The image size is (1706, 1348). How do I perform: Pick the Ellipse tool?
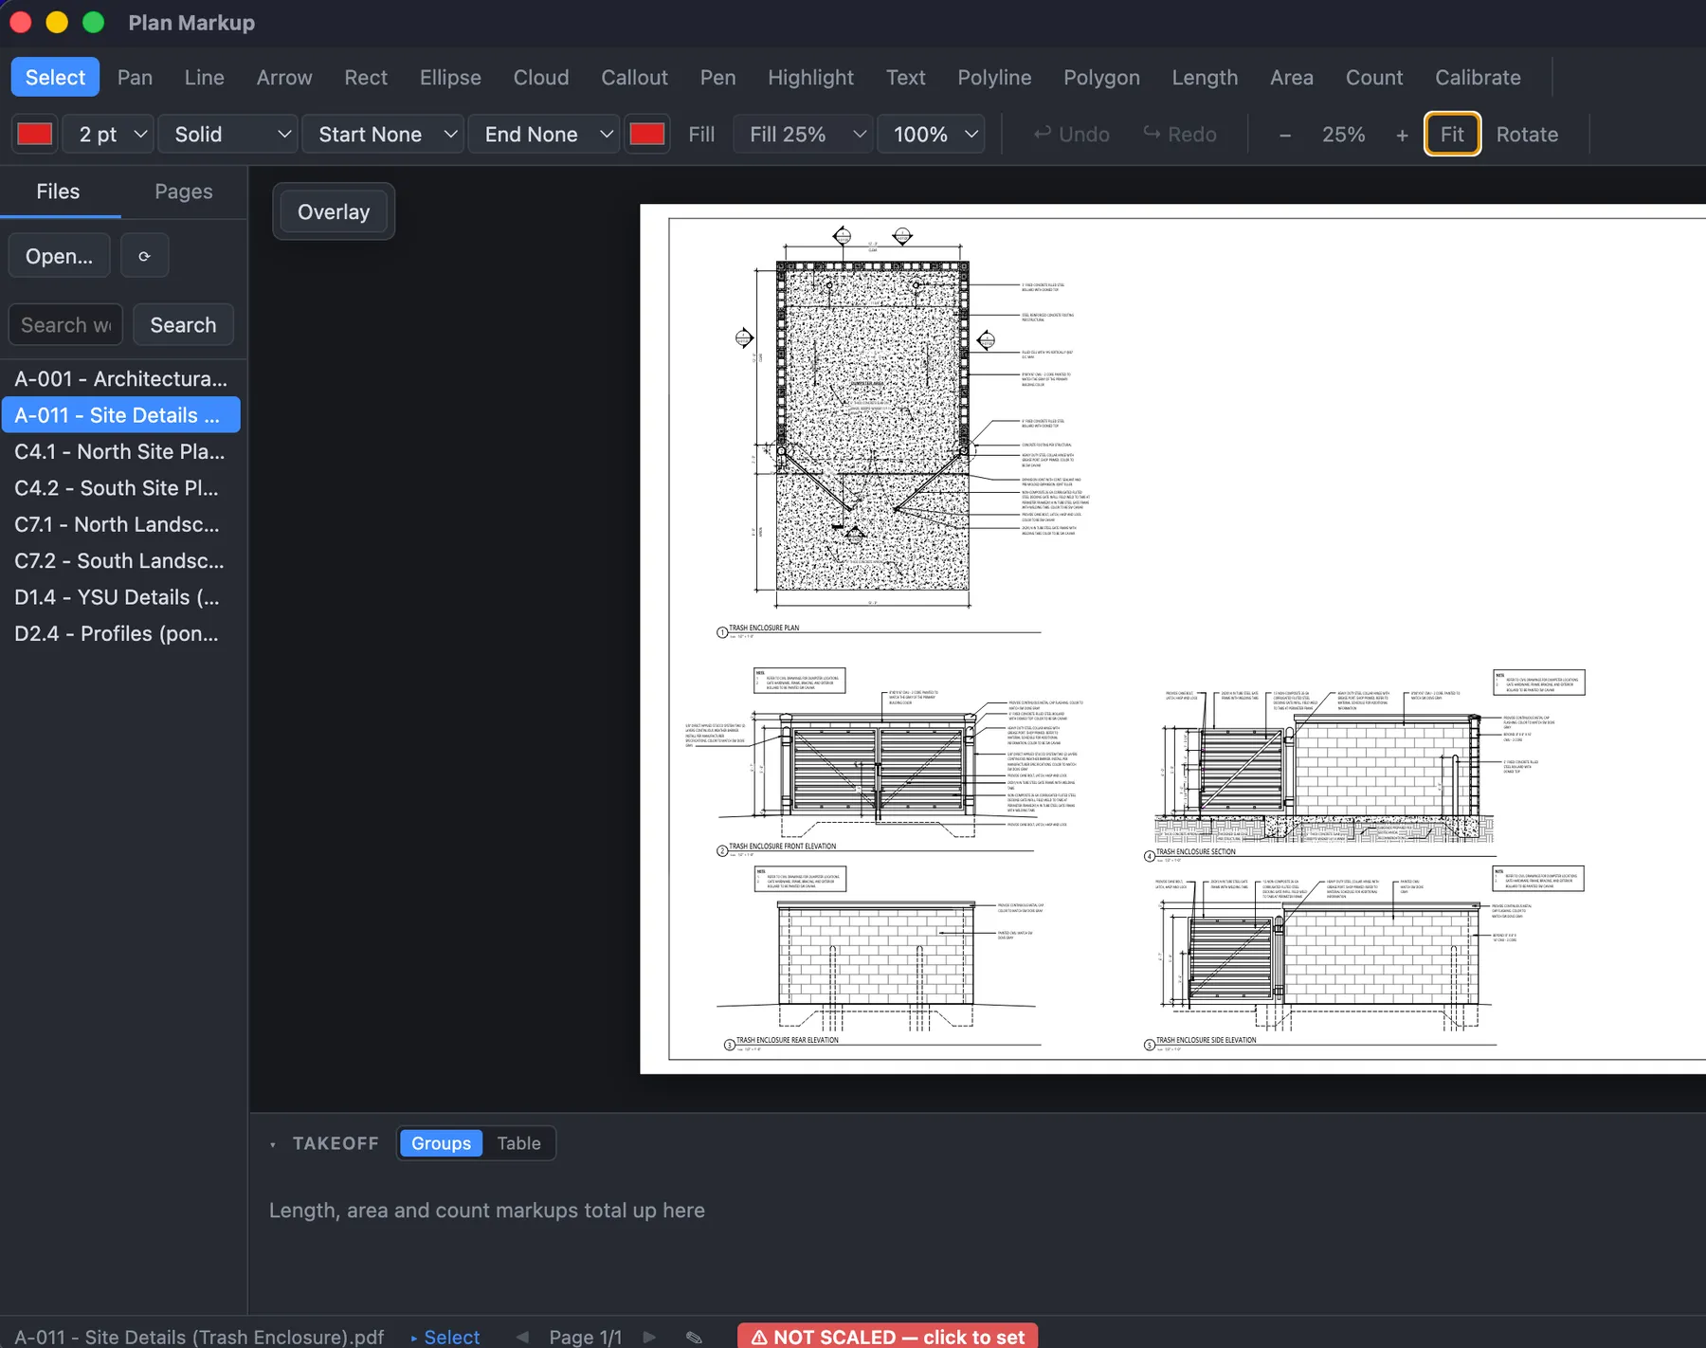pyautogui.click(x=450, y=78)
